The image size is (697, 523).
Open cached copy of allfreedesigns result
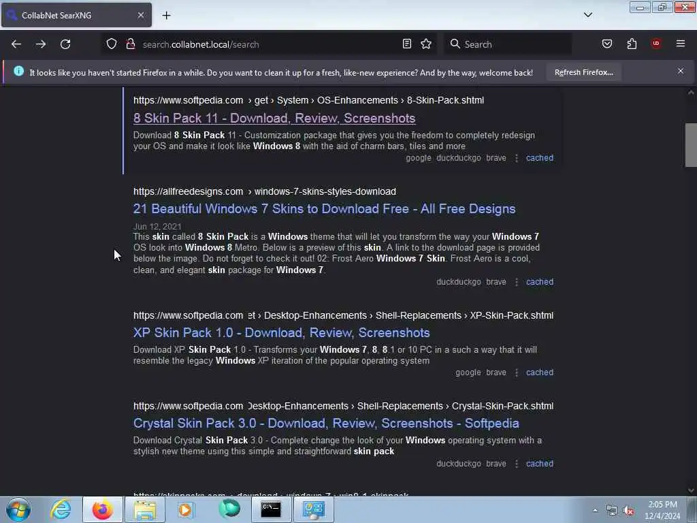tap(540, 282)
